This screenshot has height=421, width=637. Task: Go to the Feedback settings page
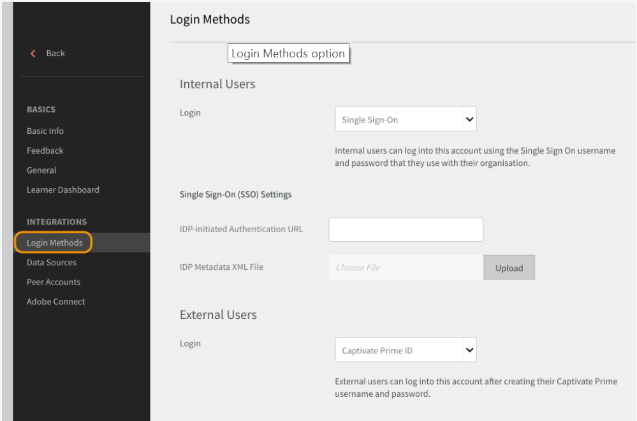click(x=45, y=151)
